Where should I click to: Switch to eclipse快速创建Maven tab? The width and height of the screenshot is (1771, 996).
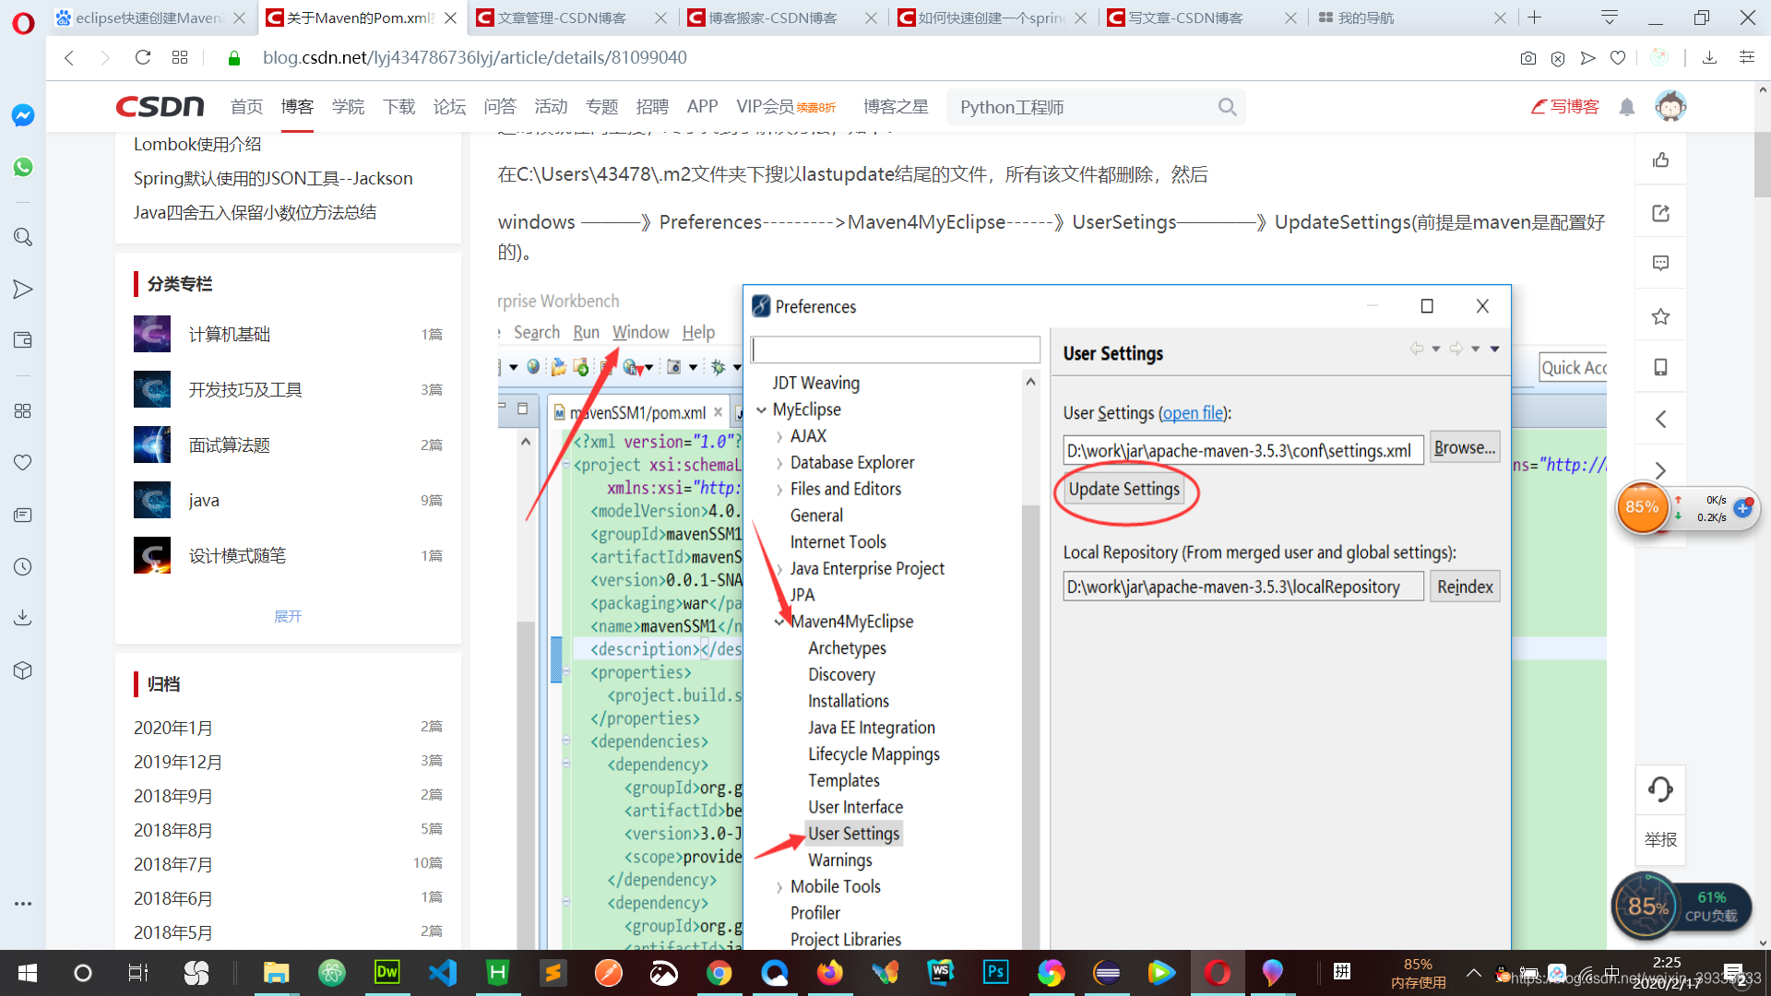(149, 18)
